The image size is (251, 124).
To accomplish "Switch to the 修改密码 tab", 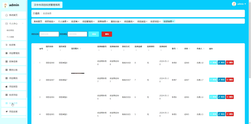I will (49, 22).
